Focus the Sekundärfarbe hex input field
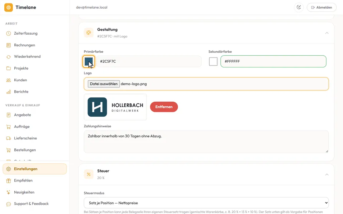Viewport: 343px width, 214px height. pyautogui.click(x=273, y=61)
